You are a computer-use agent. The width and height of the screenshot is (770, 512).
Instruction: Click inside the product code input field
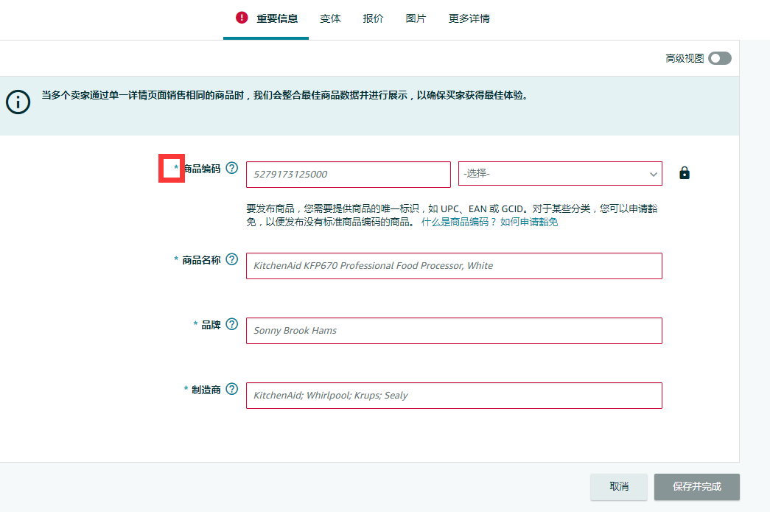coord(348,174)
